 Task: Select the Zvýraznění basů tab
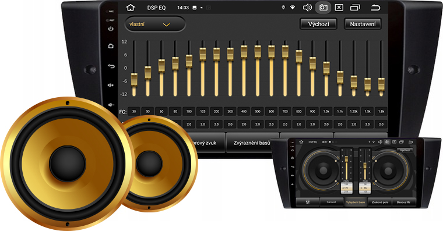point(252,143)
